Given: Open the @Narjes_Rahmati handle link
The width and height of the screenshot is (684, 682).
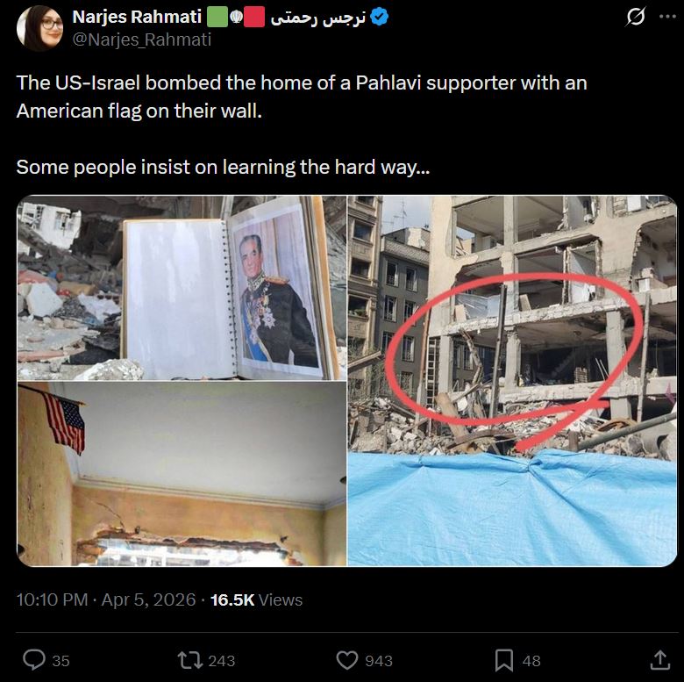Looking at the screenshot, I should (x=142, y=39).
